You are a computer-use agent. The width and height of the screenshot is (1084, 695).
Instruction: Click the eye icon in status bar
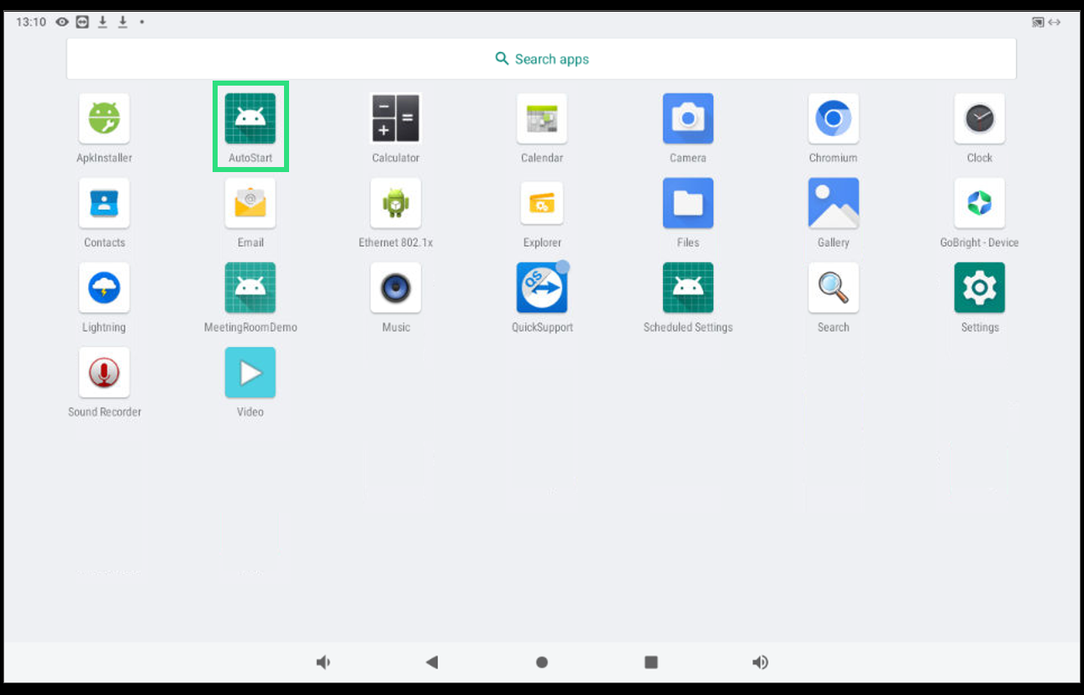pyautogui.click(x=62, y=22)
